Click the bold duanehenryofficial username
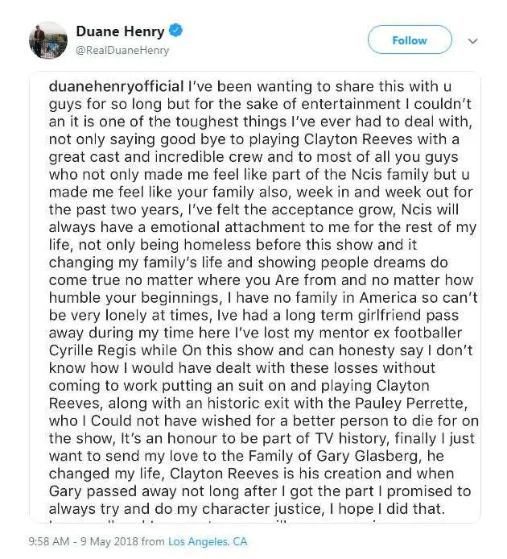The image size is (507, 559). pyautogui.click(x=117, y=87)
